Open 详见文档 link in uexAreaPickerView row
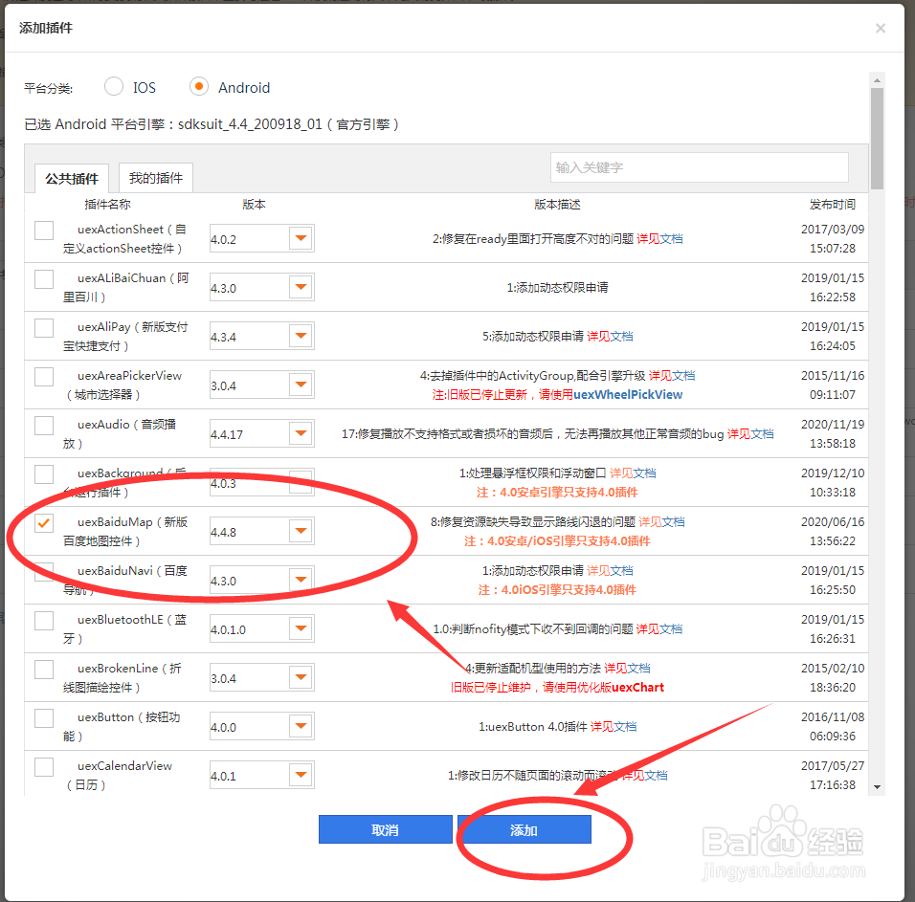Screen dimensions: 915x902 click(x=672, y=376)
